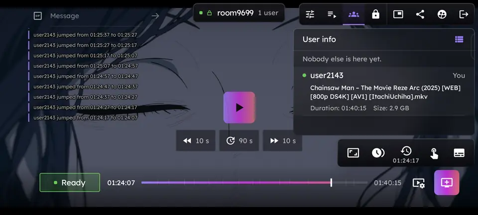Viewport: 478px width, 215px height.
Task: Switch User info list view icon
Action: (x=459, y=39)
